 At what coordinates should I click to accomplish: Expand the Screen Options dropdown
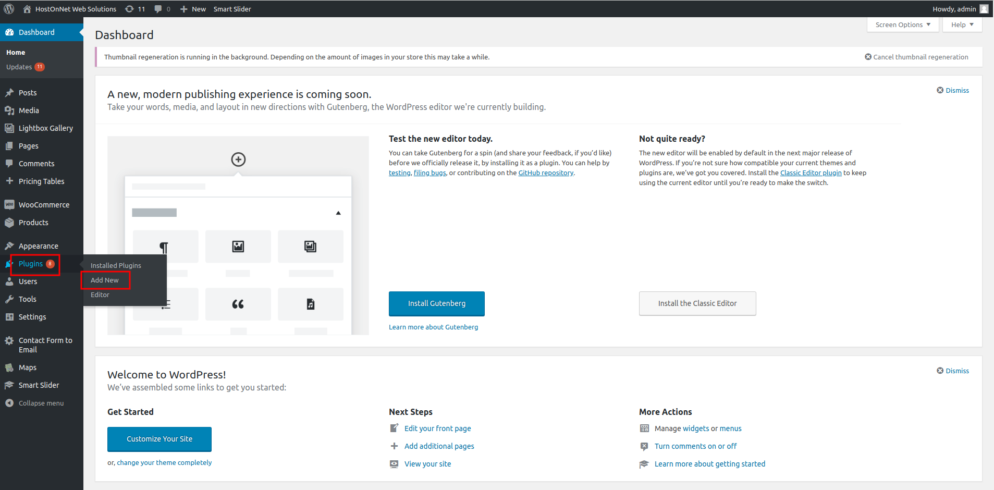(x=903, y=24)
